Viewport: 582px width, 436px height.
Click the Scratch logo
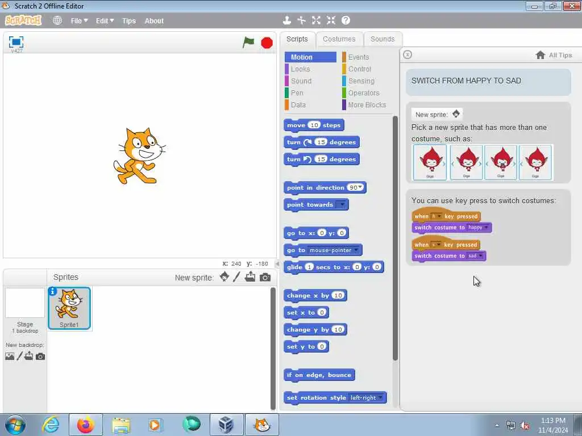23,20
